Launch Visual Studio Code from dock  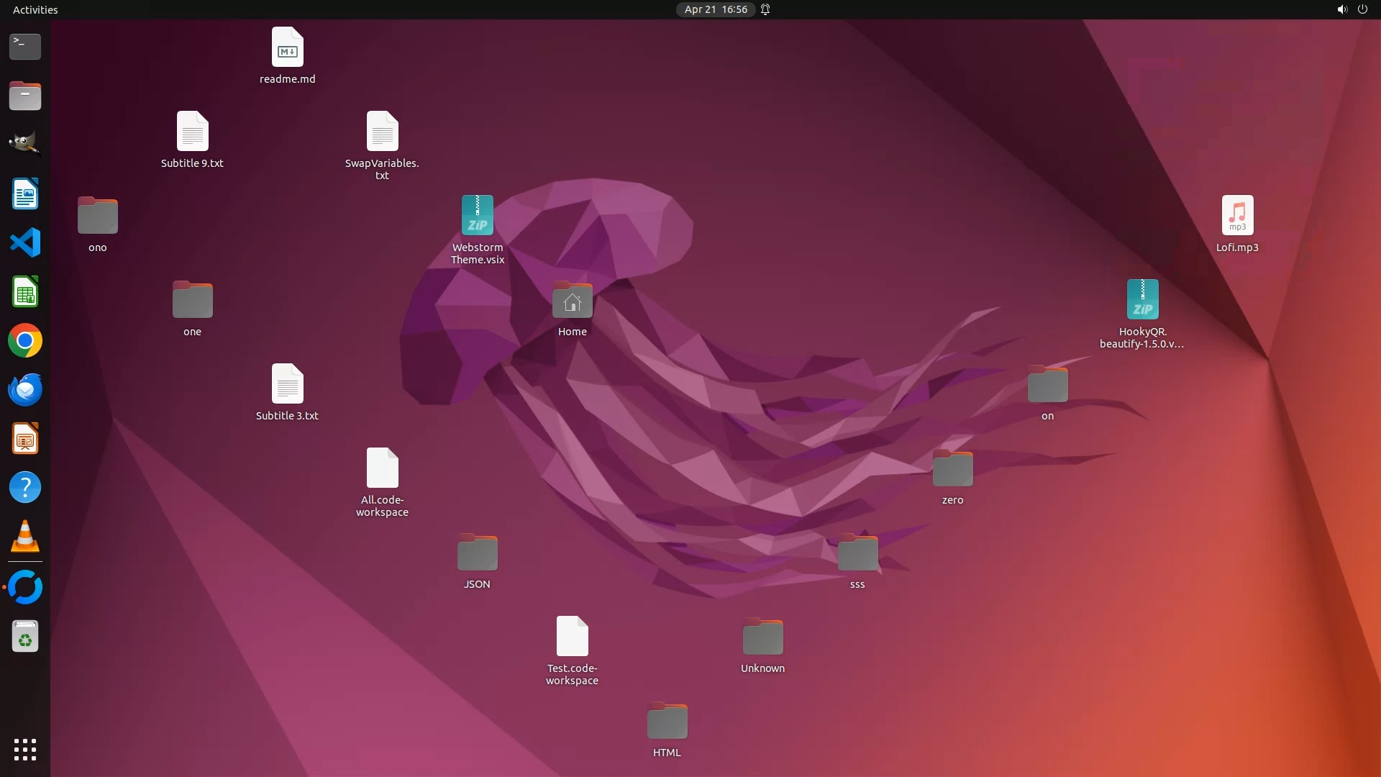click(x=25, y=242)
